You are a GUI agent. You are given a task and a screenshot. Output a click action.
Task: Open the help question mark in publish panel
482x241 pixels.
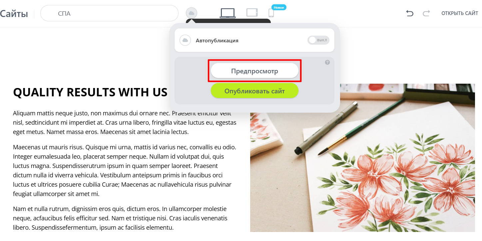tap(327, 62)
